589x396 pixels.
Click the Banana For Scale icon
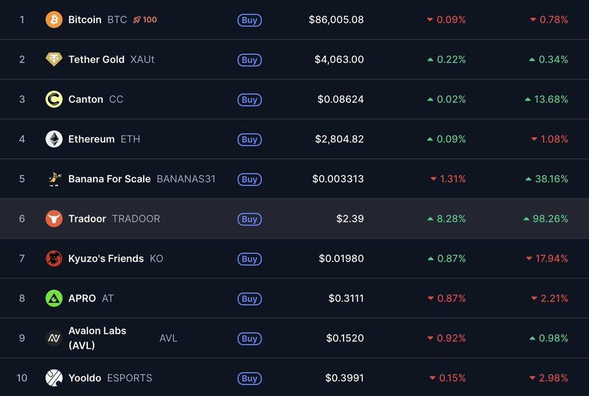click(x=54, y=179)
